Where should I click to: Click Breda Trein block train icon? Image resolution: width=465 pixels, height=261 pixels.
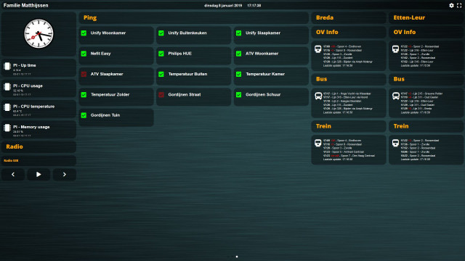point(318,143)
